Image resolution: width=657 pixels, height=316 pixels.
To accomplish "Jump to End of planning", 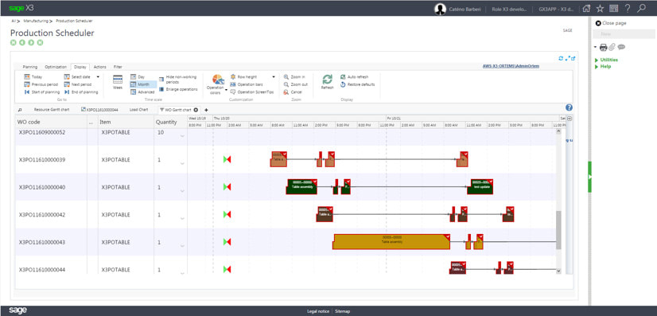I will click(x=81, y=92).
